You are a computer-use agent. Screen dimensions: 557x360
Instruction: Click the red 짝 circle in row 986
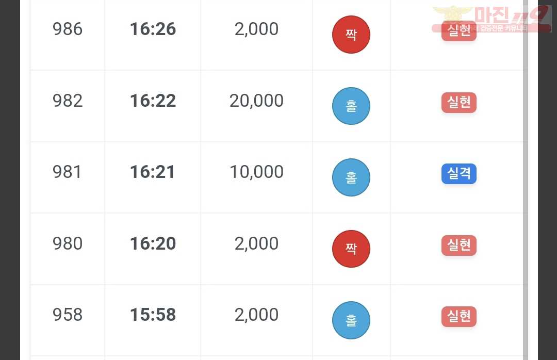click(x=351, y=35)
